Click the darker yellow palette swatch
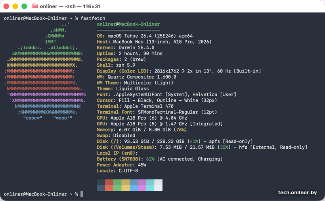The height and width of the screenshot is (201, 325). coord(126,182)
